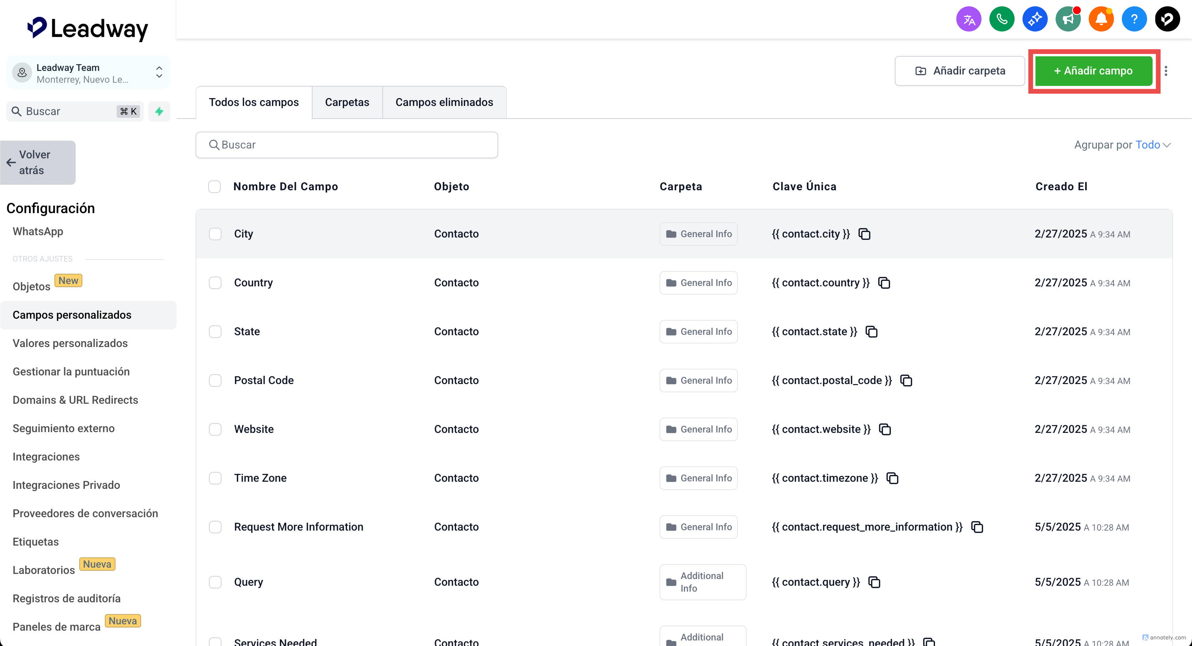1192x646 pixels.
Task: Open the green phone dialer icon
Action: 1001,19
